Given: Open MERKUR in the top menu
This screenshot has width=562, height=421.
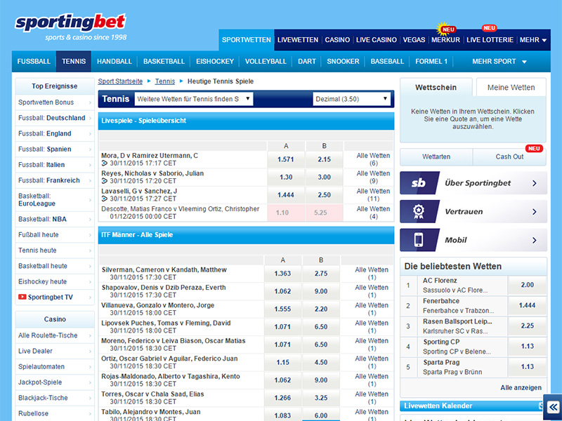Looking at the screenshot, I should (x=445, y=40).
